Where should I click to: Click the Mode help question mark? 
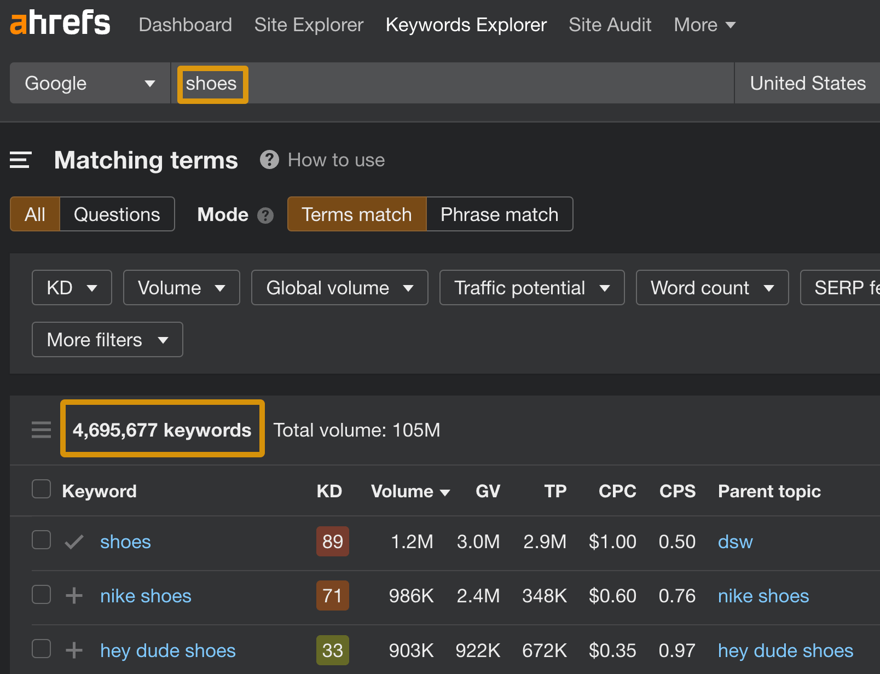265,216
